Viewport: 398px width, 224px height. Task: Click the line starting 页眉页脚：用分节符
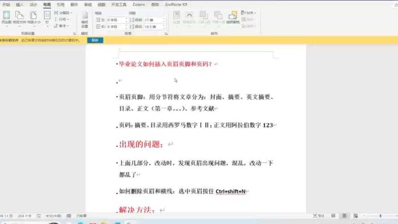196,97
